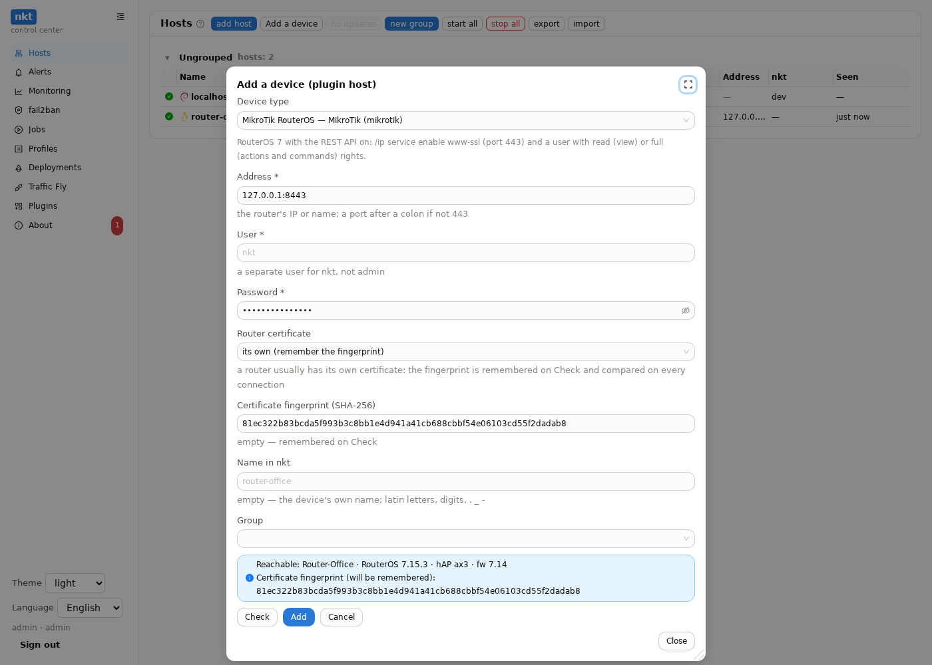
Task: Open the Language selector
Action: [90, 608]
